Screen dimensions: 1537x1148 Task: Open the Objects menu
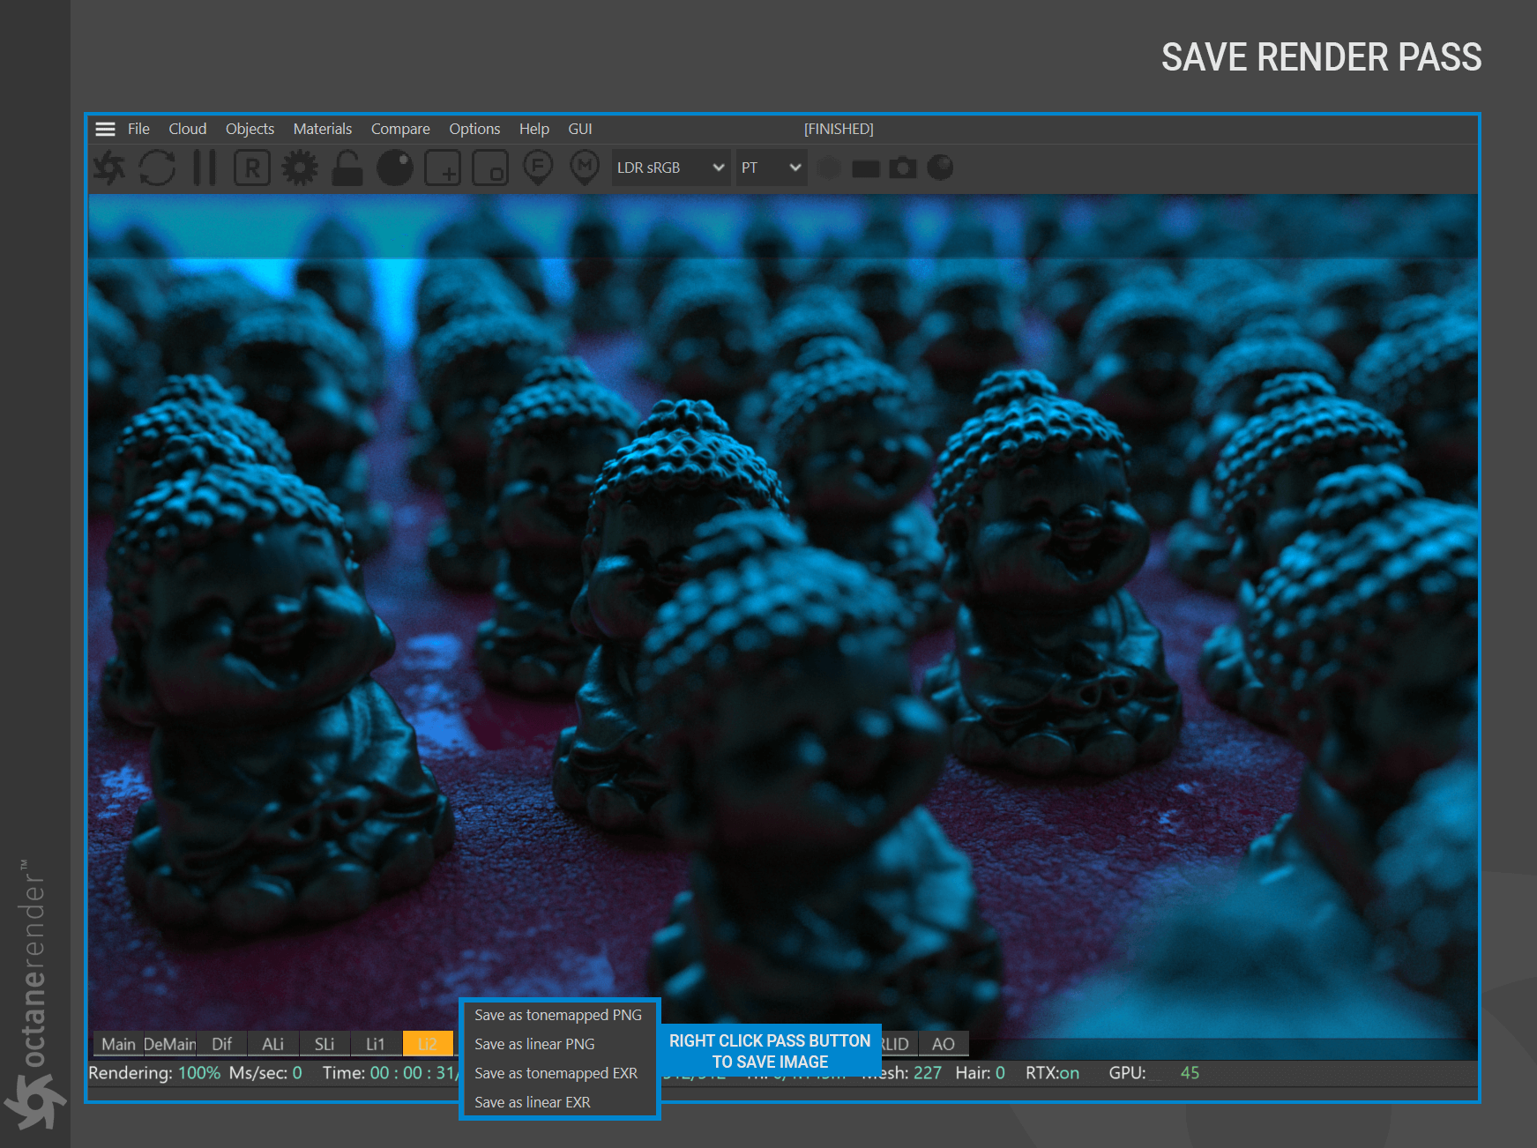click(250, 129)
